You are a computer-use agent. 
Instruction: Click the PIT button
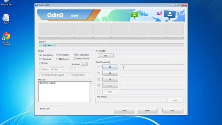click(105, 56)
